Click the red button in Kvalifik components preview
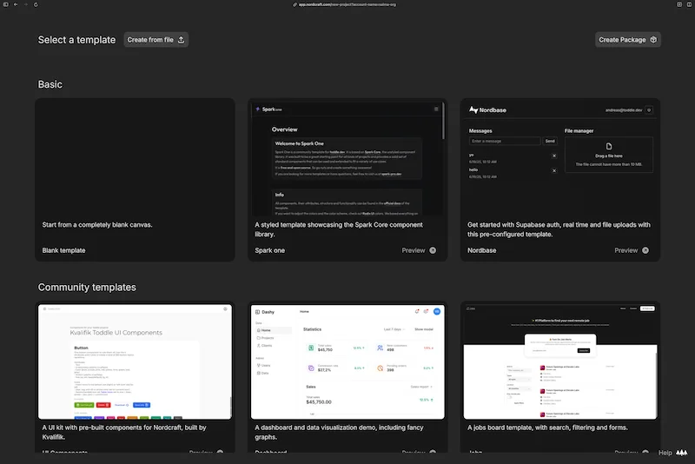This screenshot has height=464, width=695. (x=103, y=405)
